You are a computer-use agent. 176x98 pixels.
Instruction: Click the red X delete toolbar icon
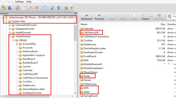(x=31, y=8)
